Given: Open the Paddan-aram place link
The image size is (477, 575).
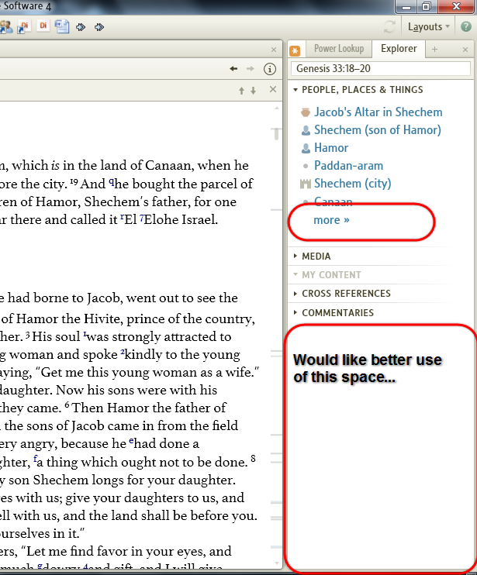Looking at the screenshot, I should pos(348,166).
